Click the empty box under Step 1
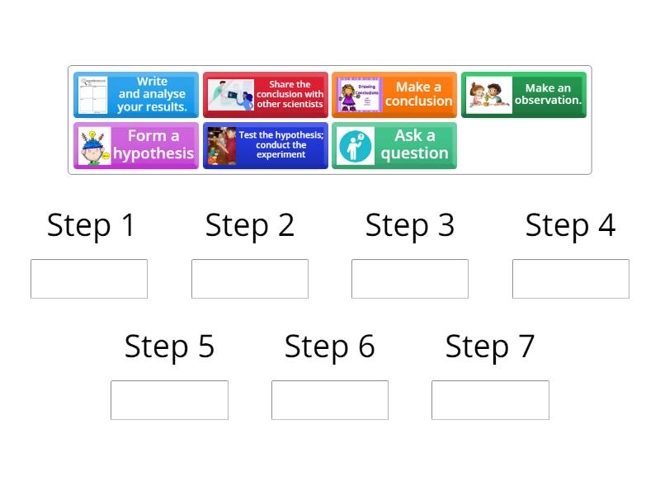 pyautogui.click(x=89, y=279)
